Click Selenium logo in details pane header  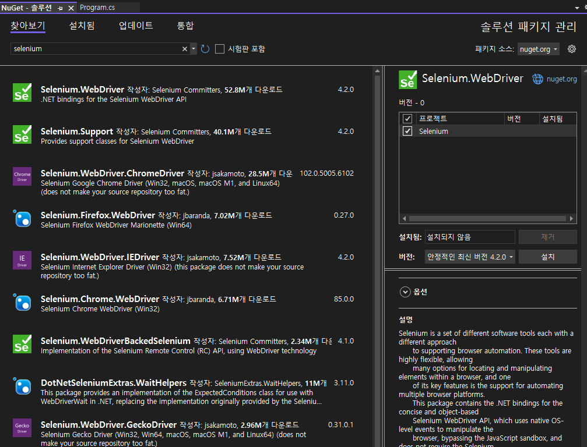pos(407,80)
